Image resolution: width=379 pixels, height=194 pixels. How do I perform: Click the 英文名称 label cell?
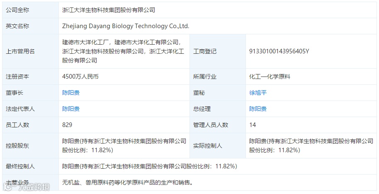[x=30, y=26]
